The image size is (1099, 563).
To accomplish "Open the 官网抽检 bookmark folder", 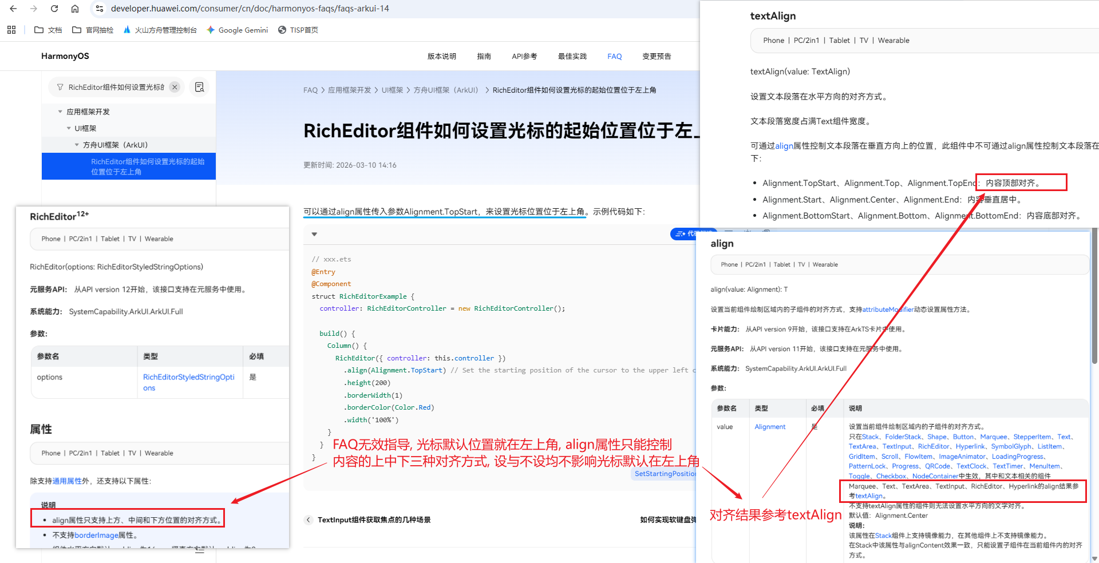I will click(93, 30).
